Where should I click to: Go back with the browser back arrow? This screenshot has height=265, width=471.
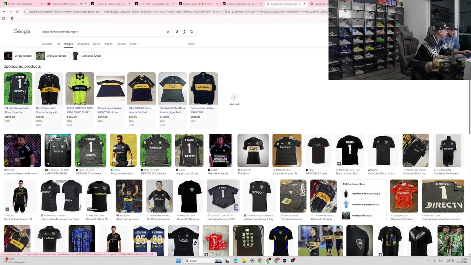[x=4, y=11]
